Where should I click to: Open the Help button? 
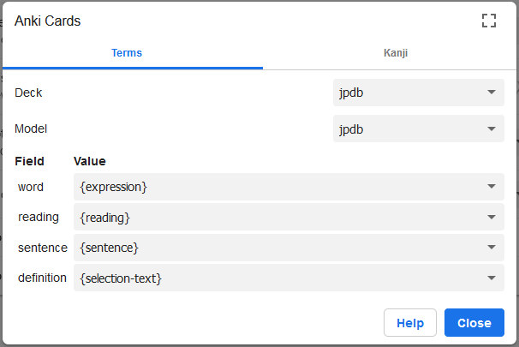[x=410, y=322]
